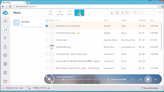
Task: Click the Album column header
Action: pos(124,20)
